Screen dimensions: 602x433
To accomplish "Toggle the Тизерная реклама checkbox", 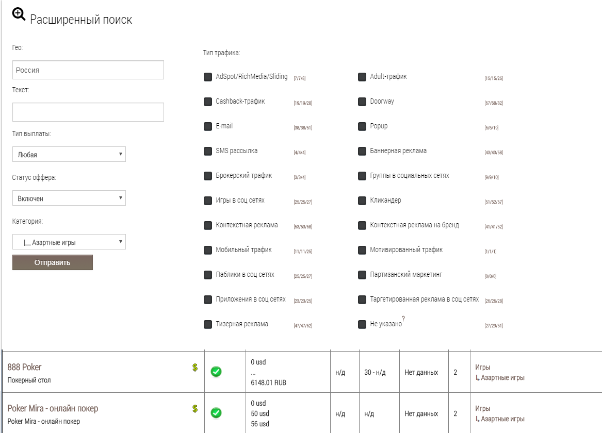I will pos(208,324).
